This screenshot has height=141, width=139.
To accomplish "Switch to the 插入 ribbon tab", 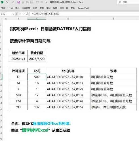I will 17,8.
